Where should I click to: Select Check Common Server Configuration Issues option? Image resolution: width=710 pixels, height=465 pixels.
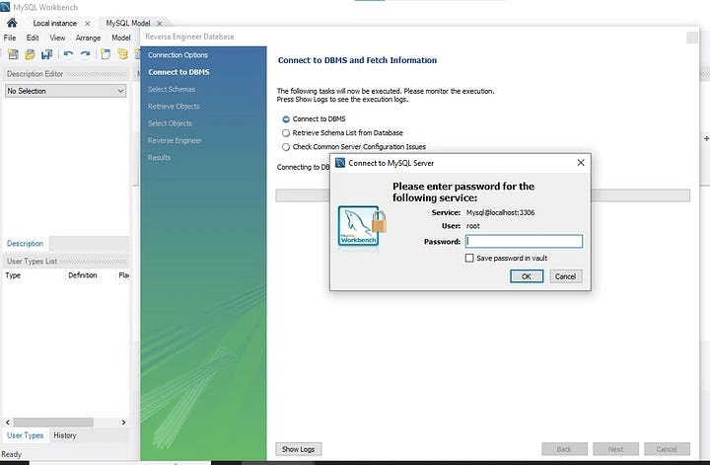286,146
